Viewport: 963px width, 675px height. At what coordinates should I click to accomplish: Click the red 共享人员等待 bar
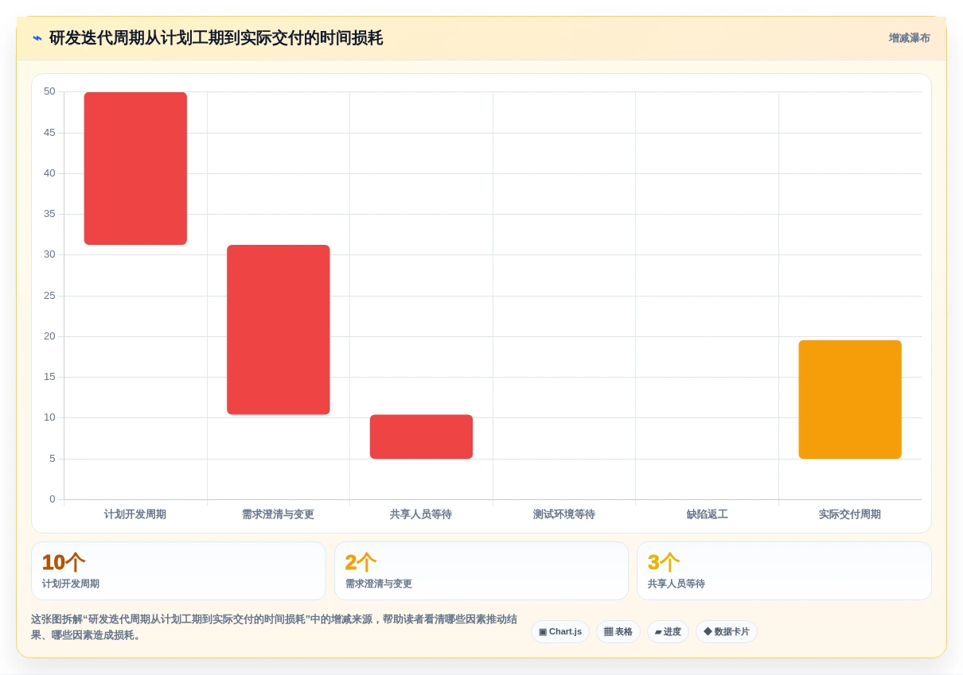pos(421,436)
